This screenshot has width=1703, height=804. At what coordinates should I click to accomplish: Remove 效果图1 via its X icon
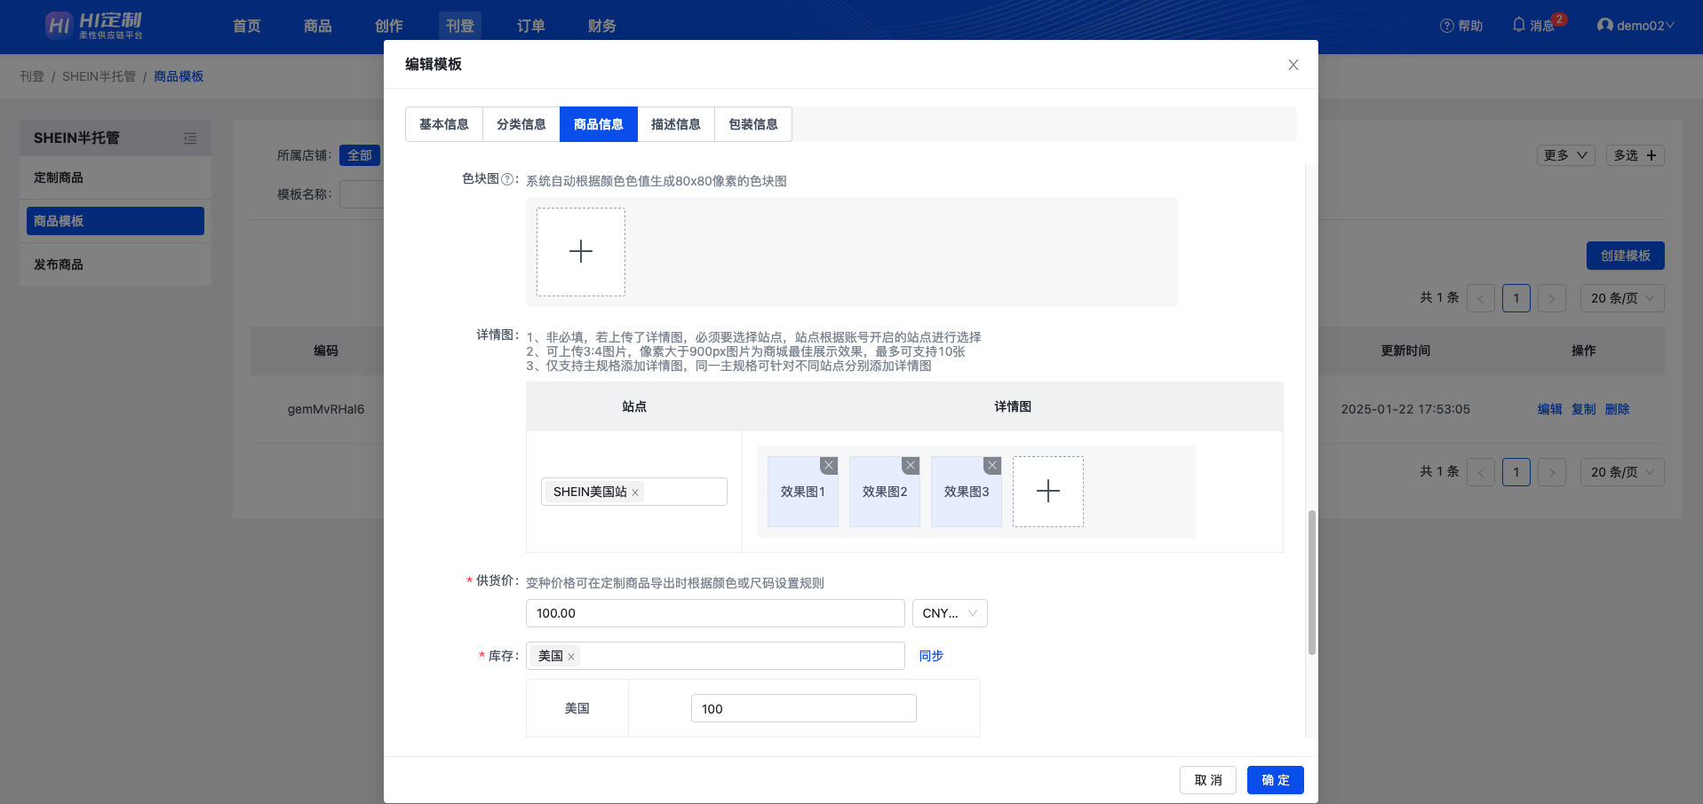829,465
